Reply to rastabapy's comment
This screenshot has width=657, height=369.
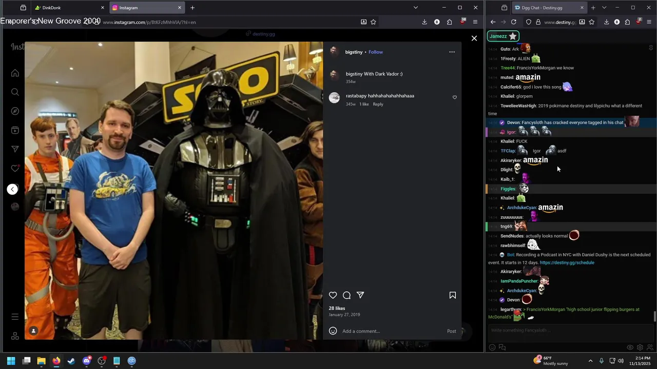[x=378, y=104]
